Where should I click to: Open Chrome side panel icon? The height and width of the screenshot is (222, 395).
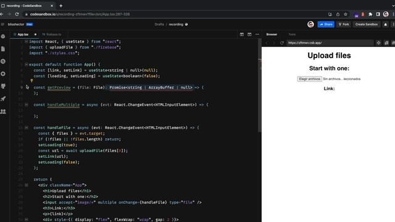pos(378,14)
